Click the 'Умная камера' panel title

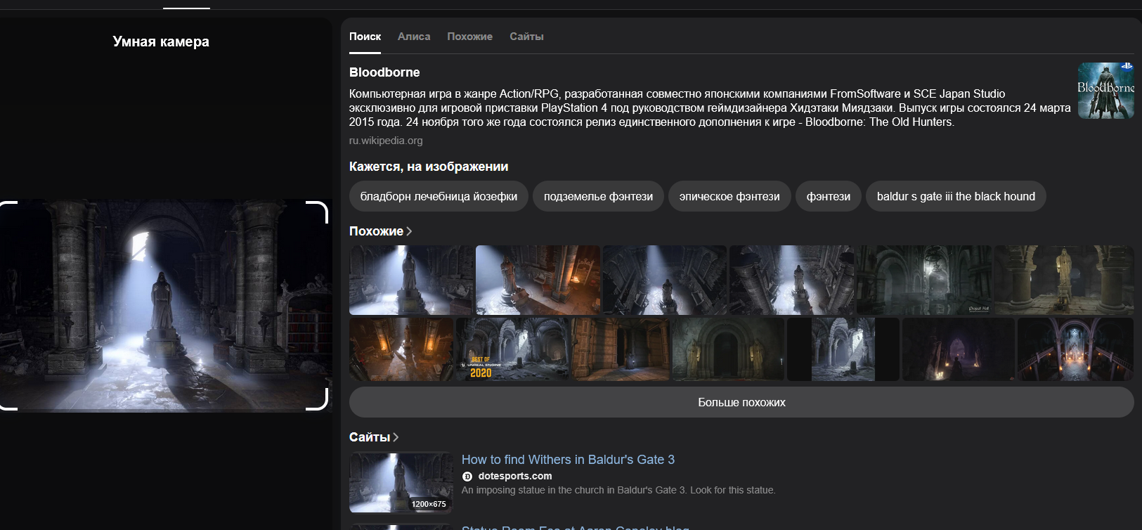[x=161, y=41]
